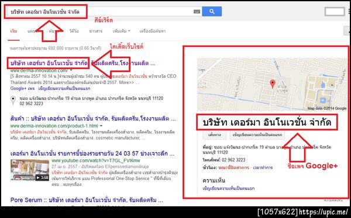Click the ขณะนี้ปิดทำการ closed status text
The width and height of the screenshot is (351, 218).
[x=233, y=168]
